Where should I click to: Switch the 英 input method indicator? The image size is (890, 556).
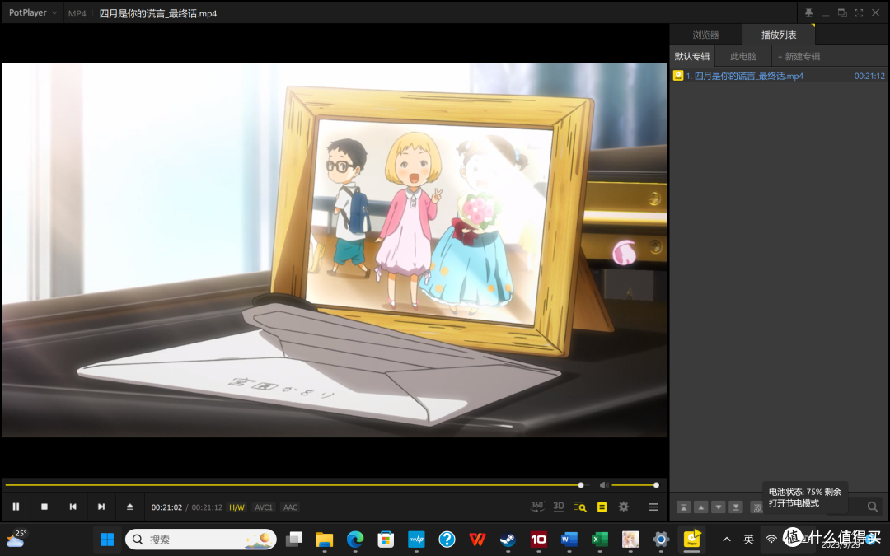[x=748, y=539]
